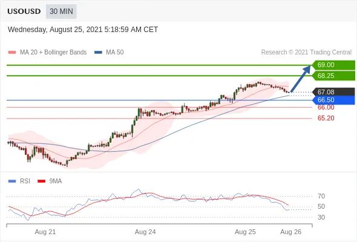
Task: Click the blue MA 50 legend swatch
Action: [x=98, y=53]
